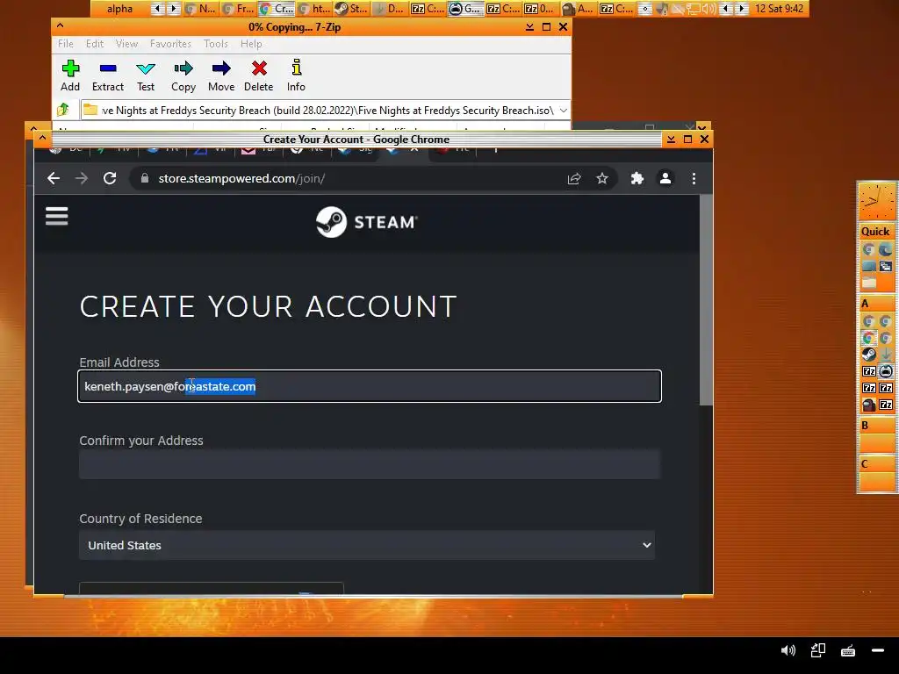Click the right arrow beside the alpha label
899x674 pixels.
pyautogui.click(x=173, y=9)
